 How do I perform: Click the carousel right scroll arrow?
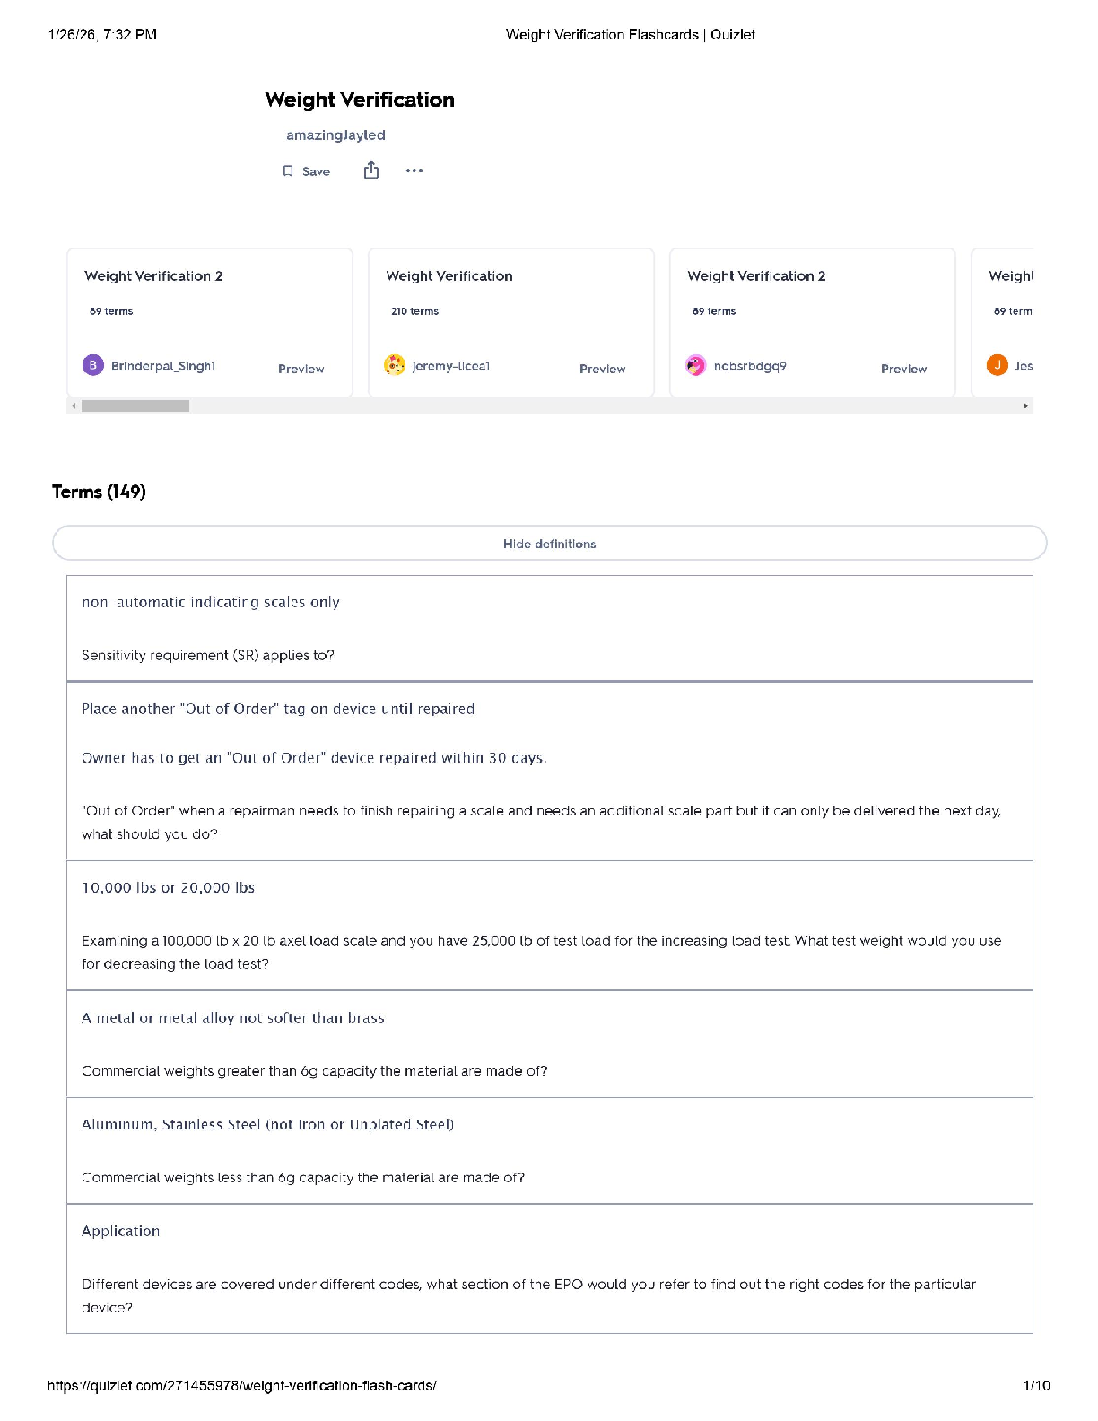point(1025,406)
